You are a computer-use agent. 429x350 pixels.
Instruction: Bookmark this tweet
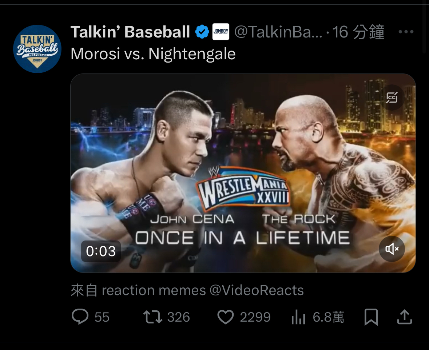[x=371, y=317]
